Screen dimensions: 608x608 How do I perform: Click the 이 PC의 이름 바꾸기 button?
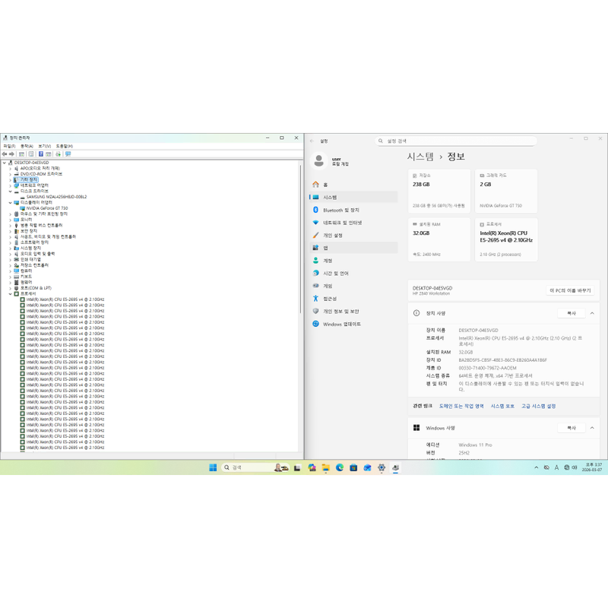570,290
